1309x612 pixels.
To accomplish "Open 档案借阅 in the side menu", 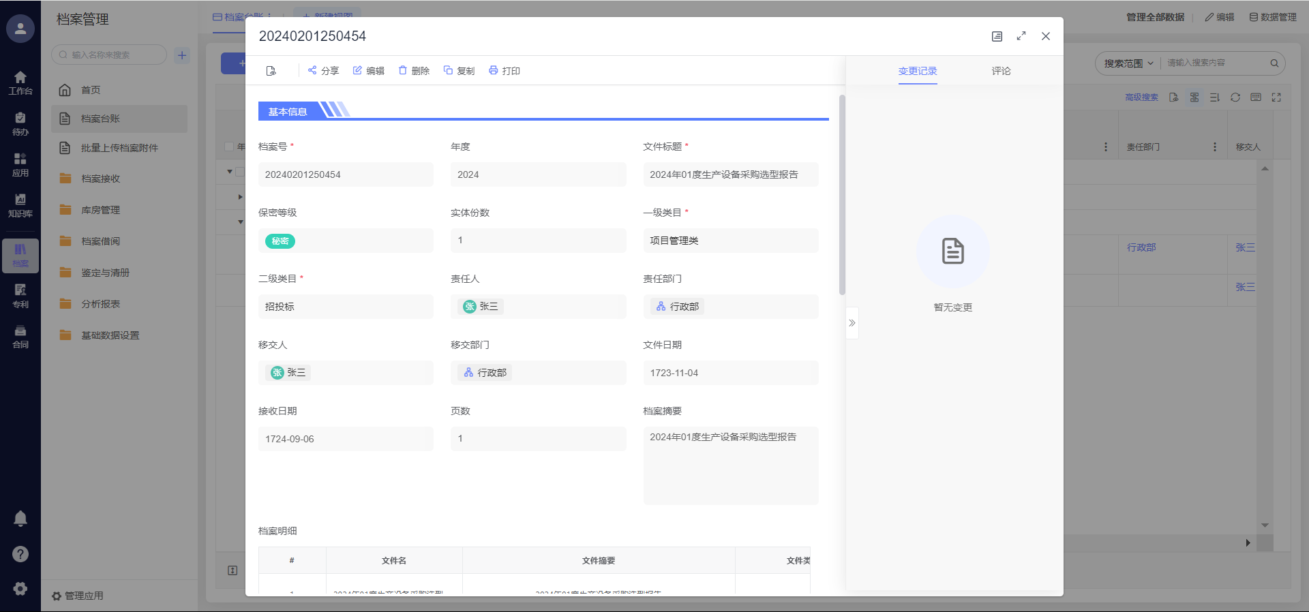I will coord(100,241).
